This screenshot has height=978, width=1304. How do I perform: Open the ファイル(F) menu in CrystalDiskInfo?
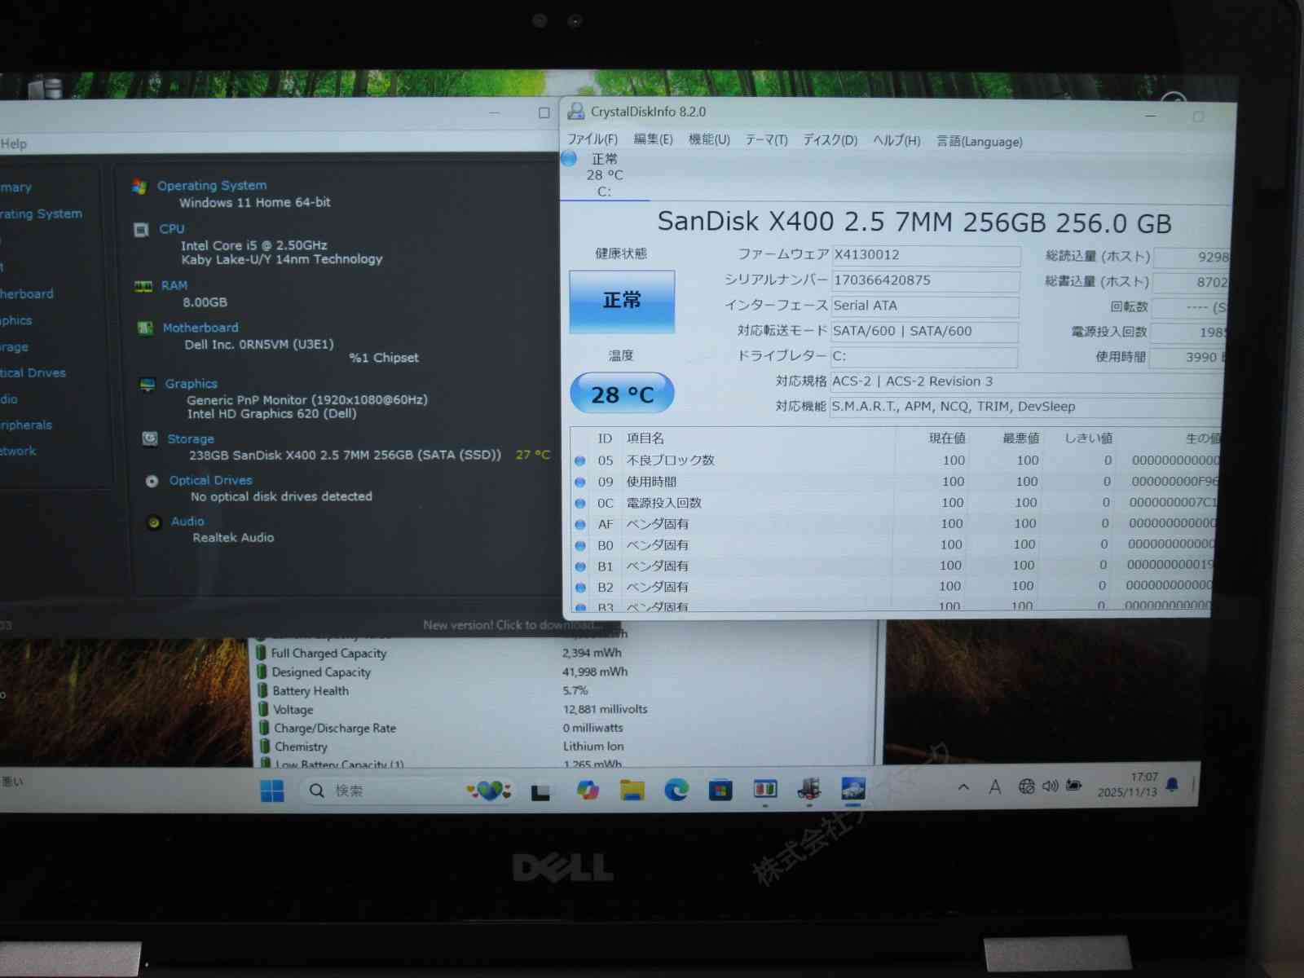[592, 139]
